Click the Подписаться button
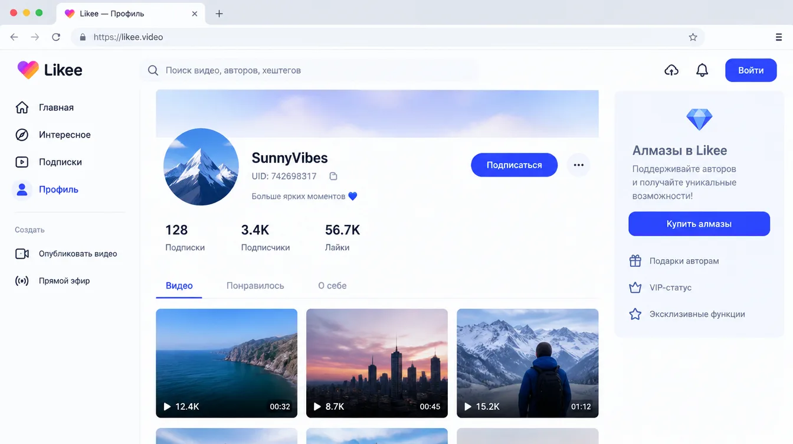The height and width of the screenshot is (444, 793). point(514,165)
